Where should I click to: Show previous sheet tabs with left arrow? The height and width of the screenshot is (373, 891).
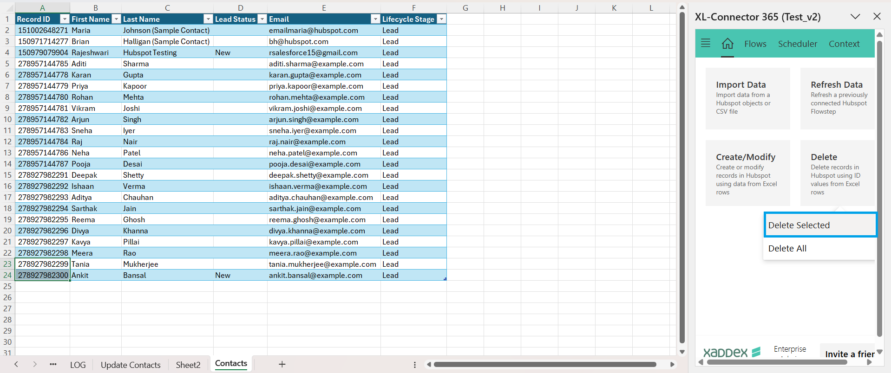tap(16, 364)
